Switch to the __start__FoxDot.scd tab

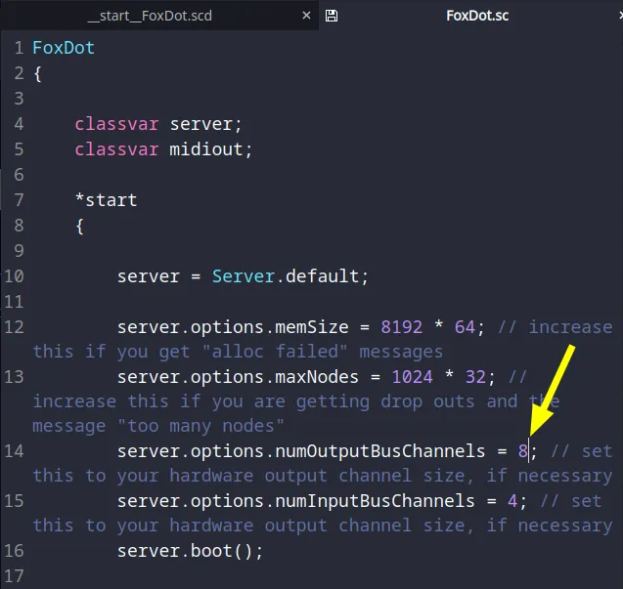tap(150, 16)
